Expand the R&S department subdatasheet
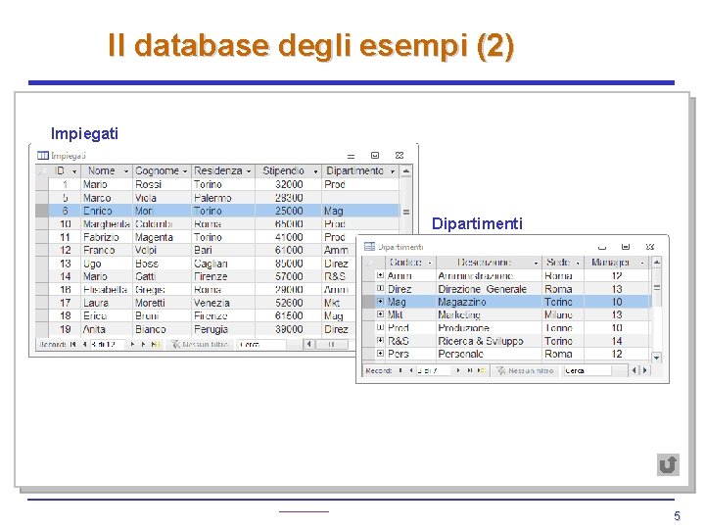The image size is (705, 529). (380, 340)
